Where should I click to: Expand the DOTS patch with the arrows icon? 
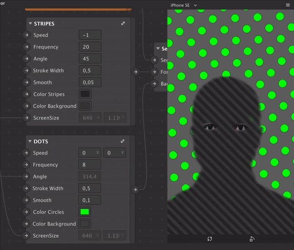click(x=122, y=141)
